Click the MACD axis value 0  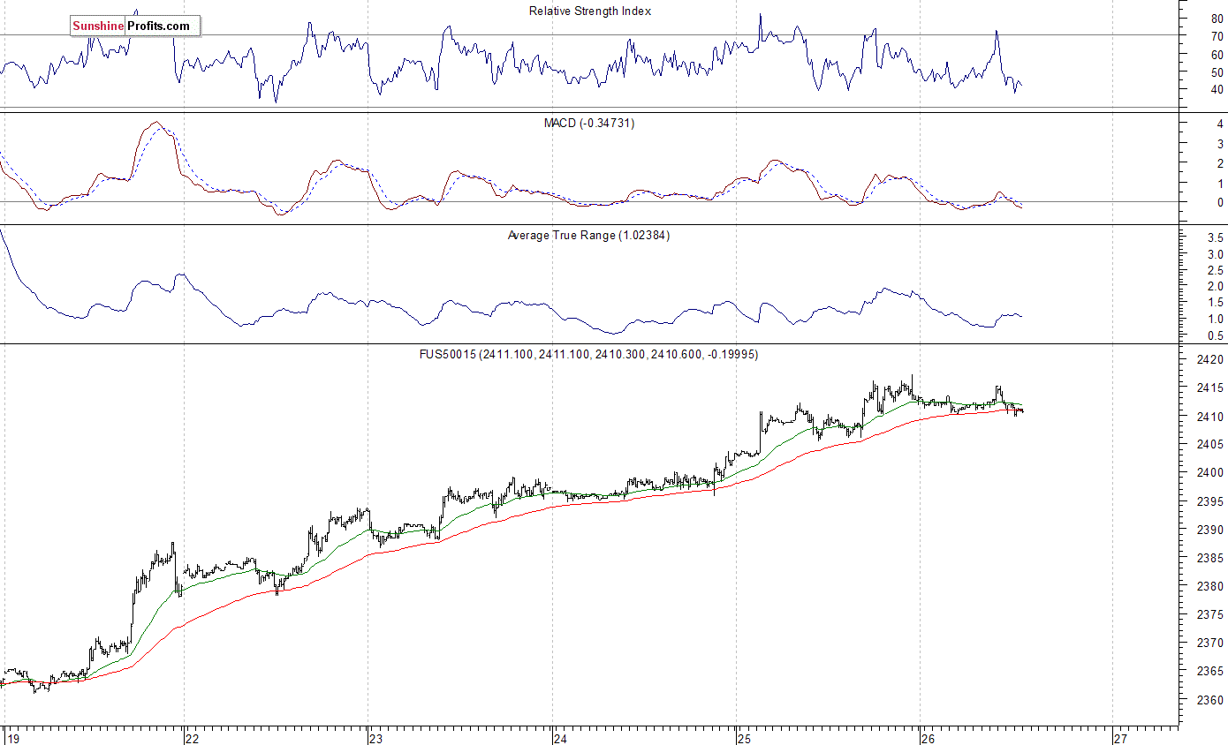coord(1220,203)
